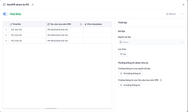Click the Prod IDs column type icon
Image resolution: width=188 pixels, height=112 pixels.
click(11, 24)
